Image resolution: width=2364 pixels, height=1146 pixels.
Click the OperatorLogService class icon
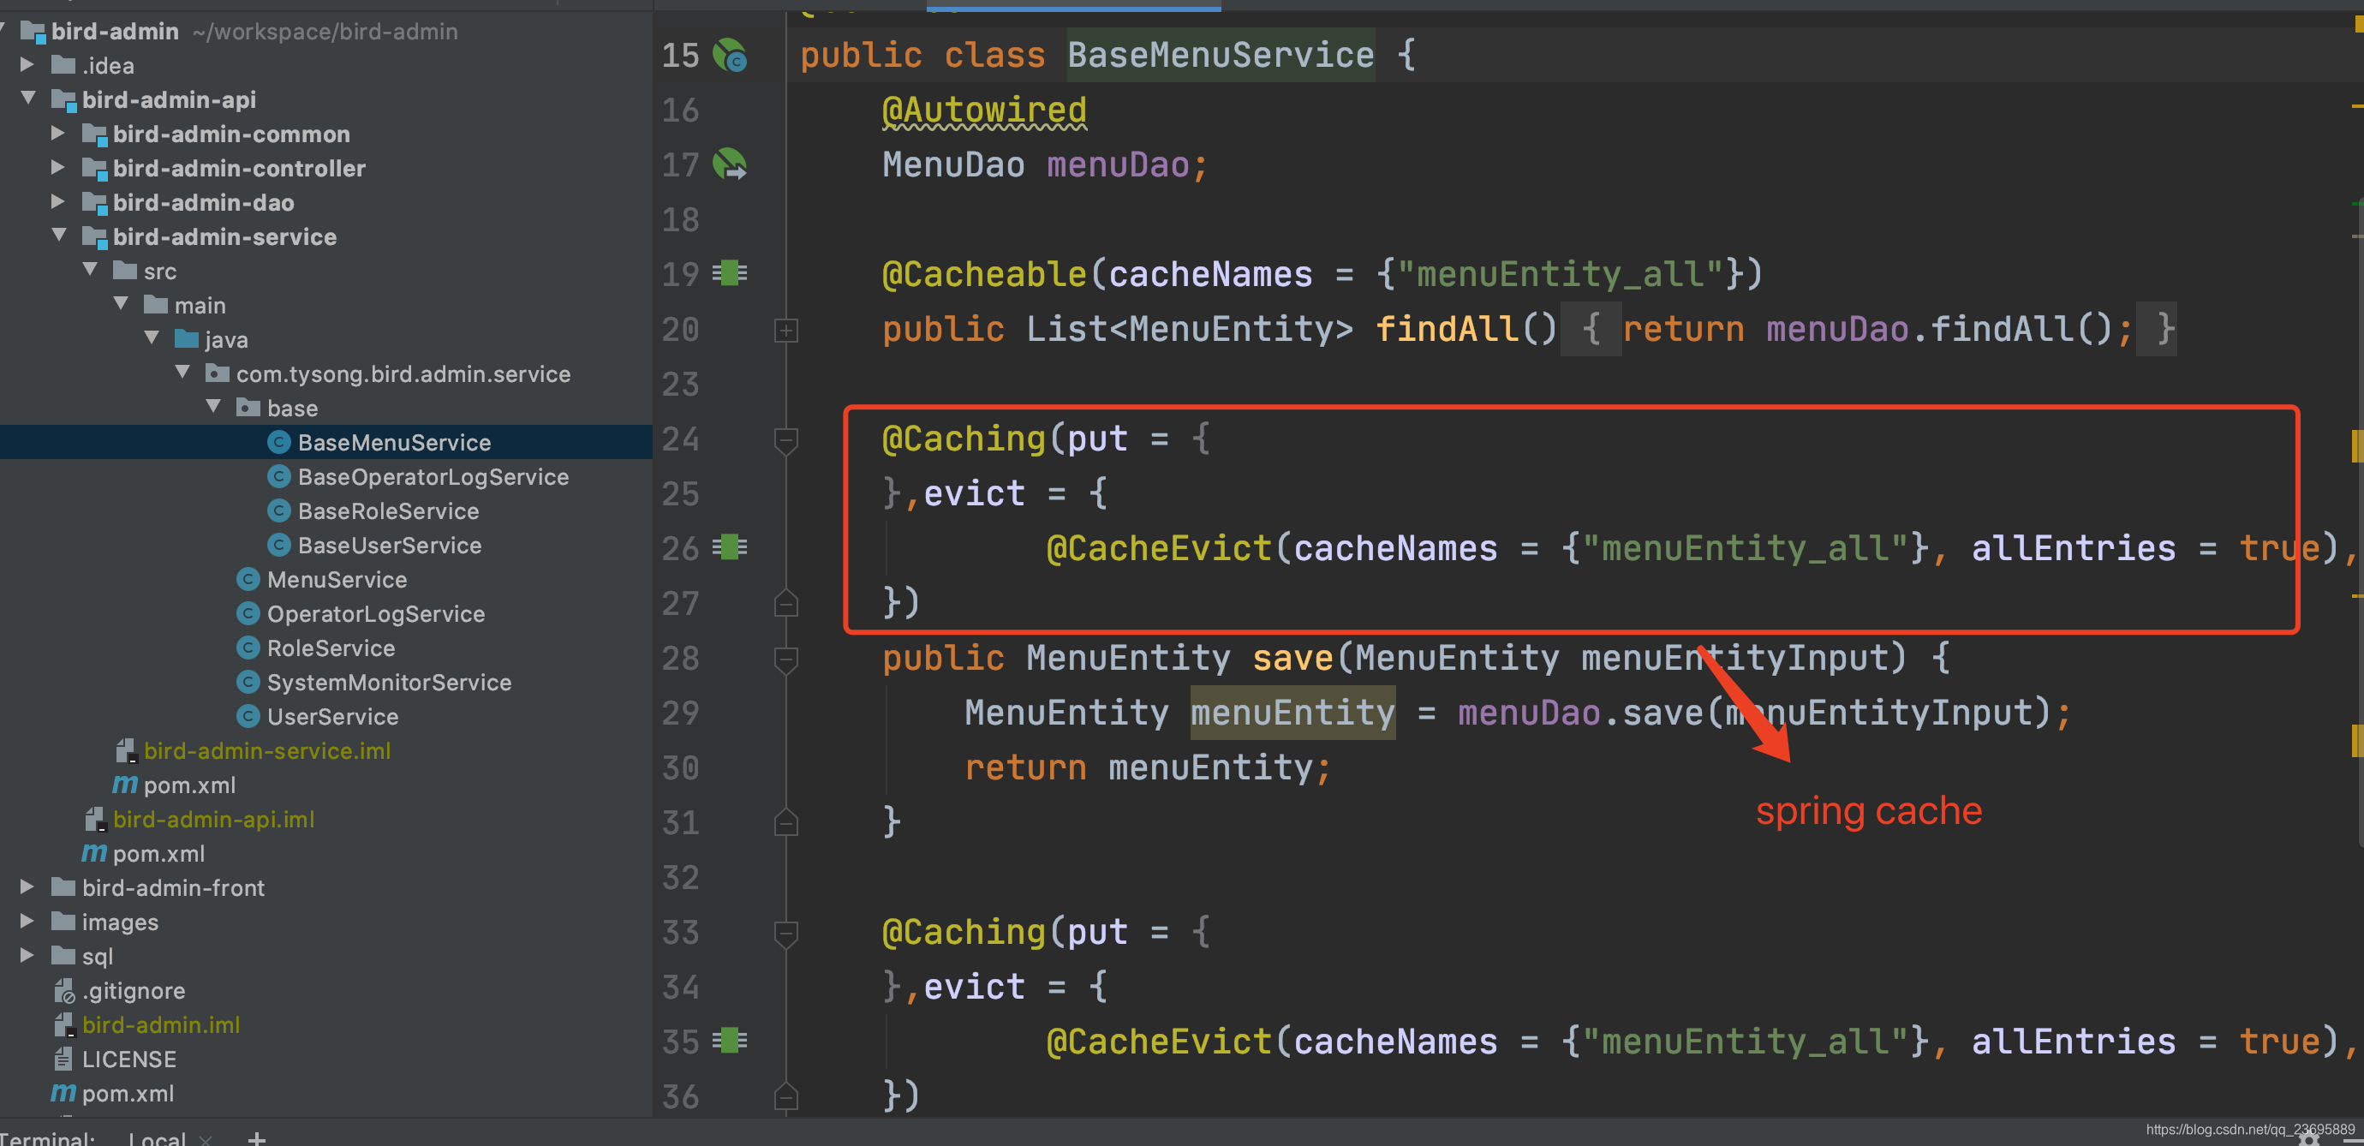coord(248,613)
